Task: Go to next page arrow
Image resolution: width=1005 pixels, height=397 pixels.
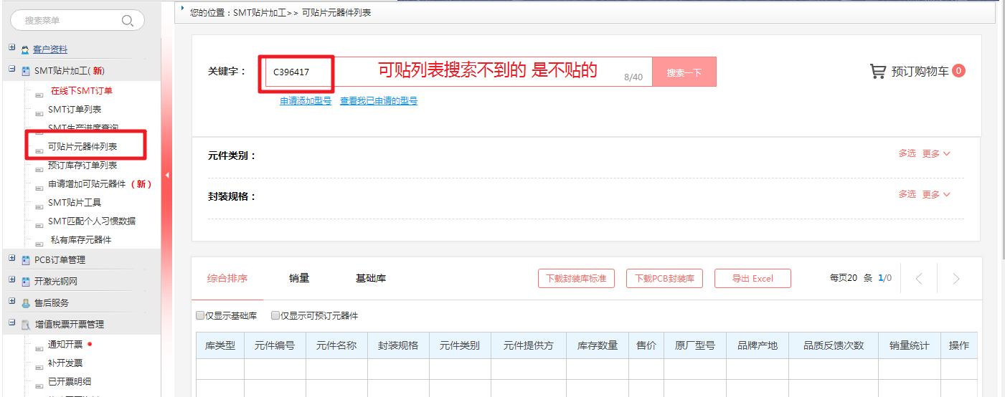Action: [956, 279]
